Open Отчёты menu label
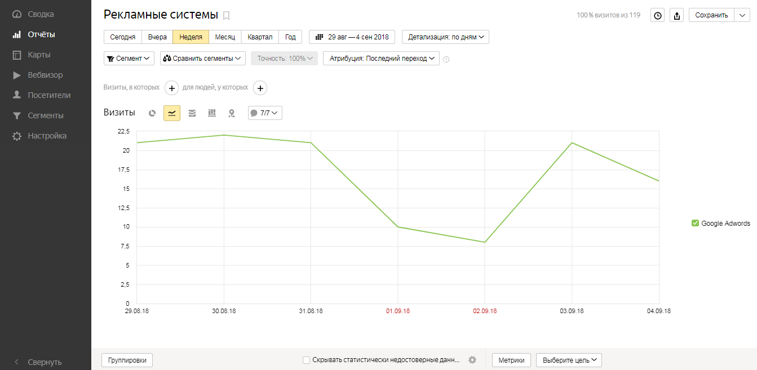 pos(42,34)
